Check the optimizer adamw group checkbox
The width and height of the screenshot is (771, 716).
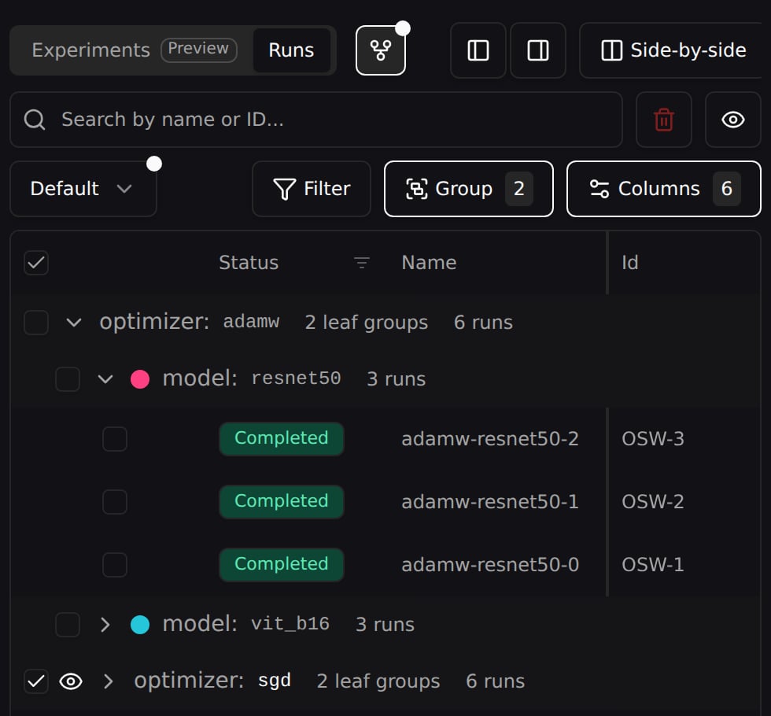click(x=36, y=323)
